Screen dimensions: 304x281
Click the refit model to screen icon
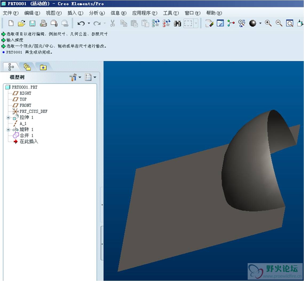coord(290,23)
